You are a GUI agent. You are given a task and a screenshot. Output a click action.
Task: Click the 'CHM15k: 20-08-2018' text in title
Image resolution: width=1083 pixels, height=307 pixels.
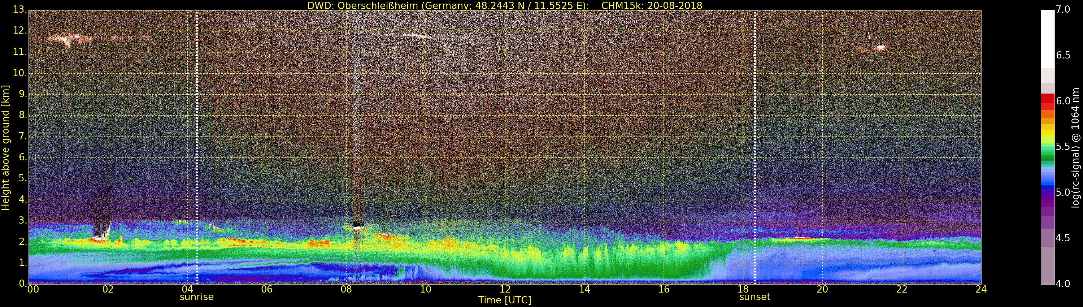click(x=652, y=5)
